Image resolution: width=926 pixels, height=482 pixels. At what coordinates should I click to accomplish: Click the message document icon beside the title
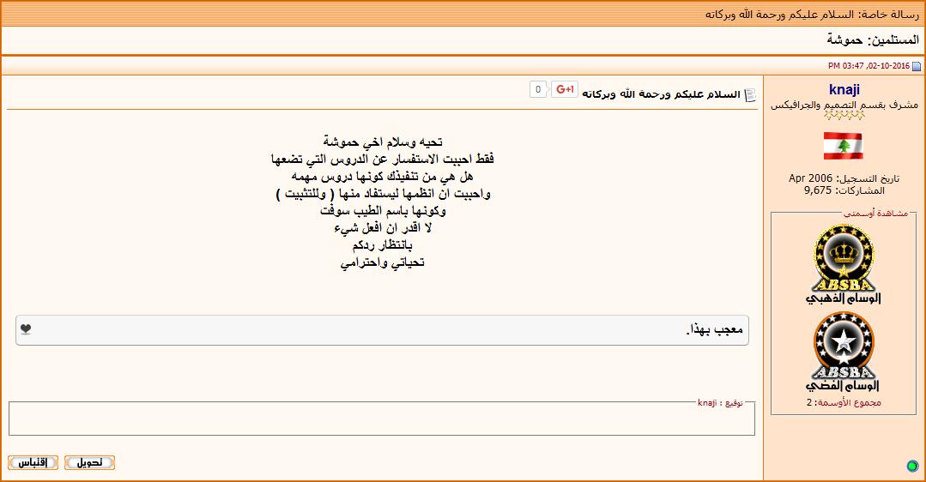pyautogui.click(x=750, y=94)
